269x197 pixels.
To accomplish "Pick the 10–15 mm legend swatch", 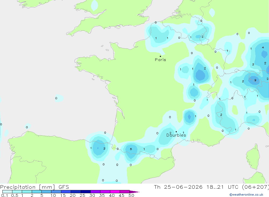I will pyautogui.click(x=56, y=192).
